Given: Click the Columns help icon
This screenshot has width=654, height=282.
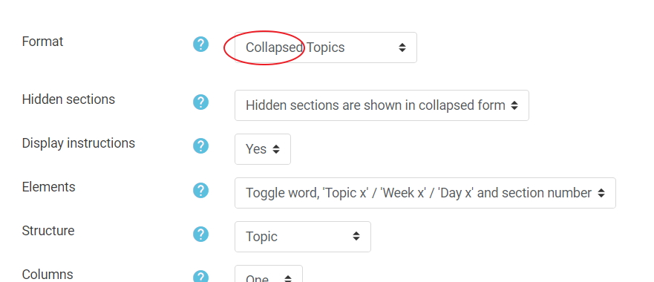Looking at the screenshot, I should [x=200, y=276].
